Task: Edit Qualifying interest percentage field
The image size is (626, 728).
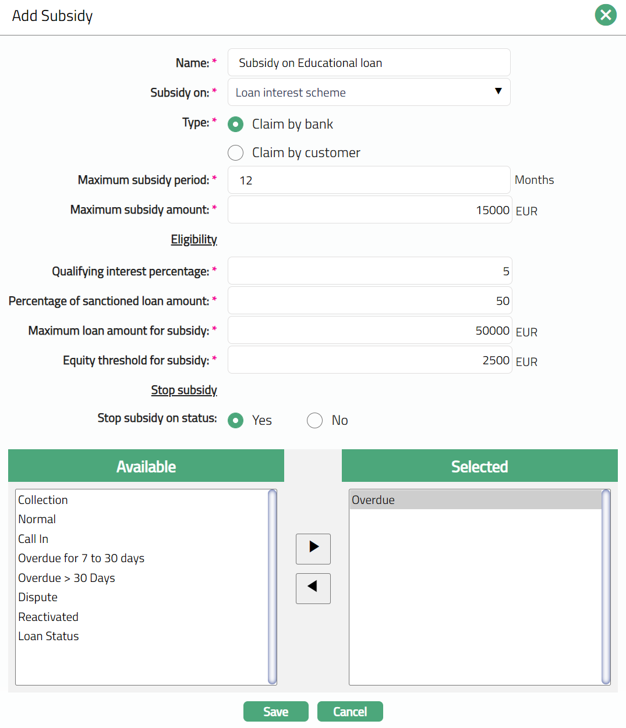Action: pos(369,271)
